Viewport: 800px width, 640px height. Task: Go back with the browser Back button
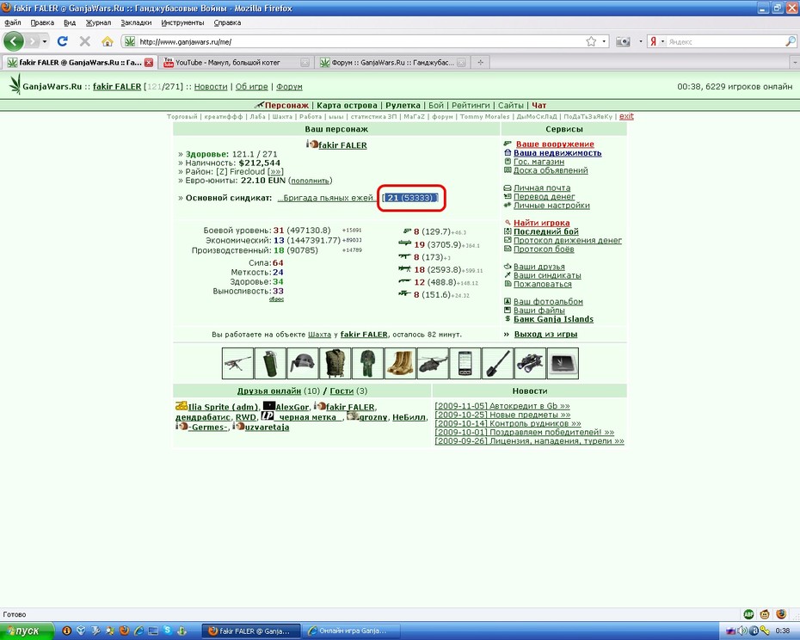(x=14, y=41)
